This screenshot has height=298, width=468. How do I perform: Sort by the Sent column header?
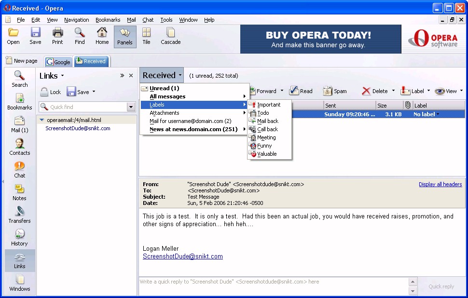coord(349,105)
